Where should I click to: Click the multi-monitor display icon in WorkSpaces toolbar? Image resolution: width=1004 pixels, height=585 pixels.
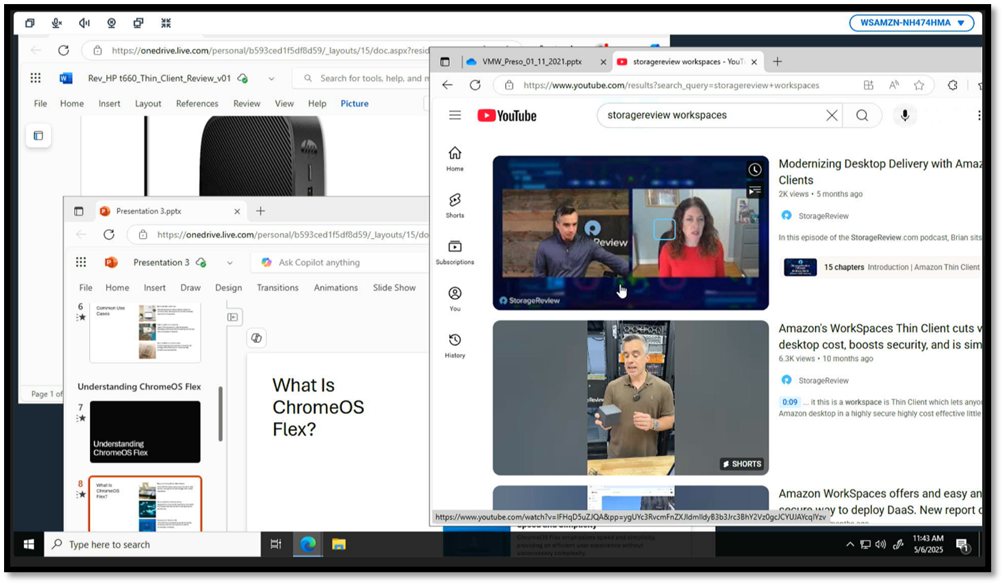(138, 23)
